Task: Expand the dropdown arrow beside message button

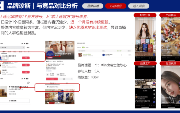Action: (x=72, y=79)
